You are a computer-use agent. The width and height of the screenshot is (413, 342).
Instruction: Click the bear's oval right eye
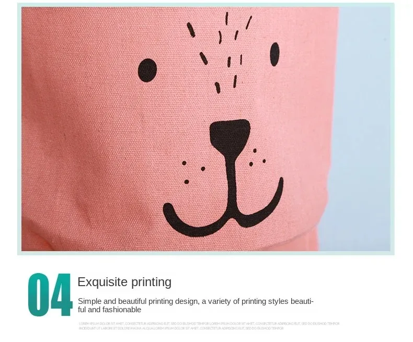click(274, 54)
